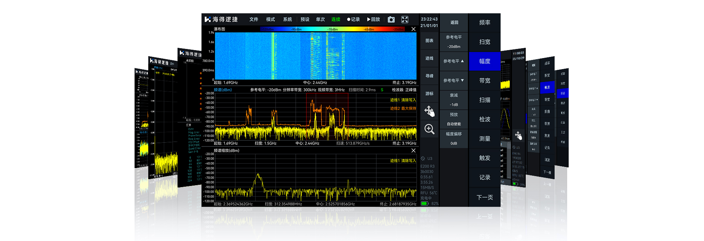This screenshot has height=241, width=704.
Task: Click the fullscreen expand icon
Action: [405, 19]
